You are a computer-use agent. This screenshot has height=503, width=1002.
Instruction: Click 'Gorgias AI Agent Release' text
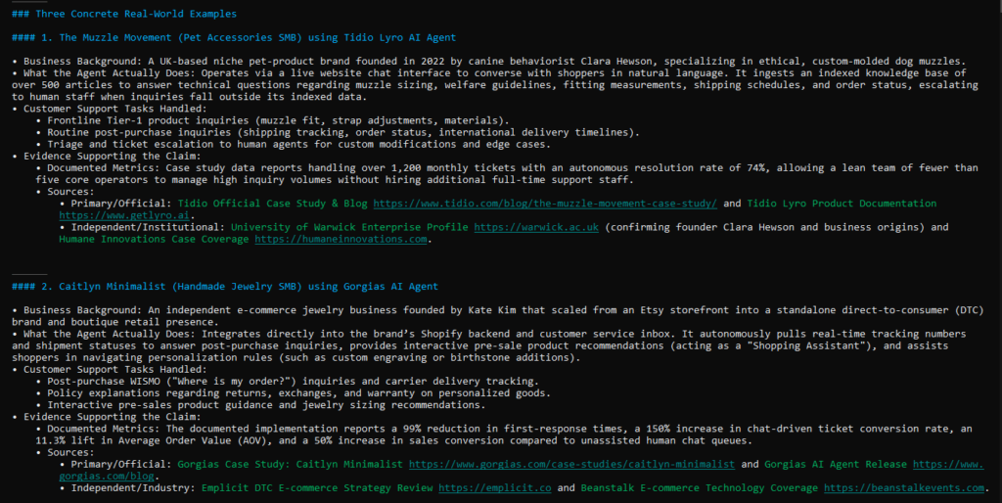[x=836, y=464]
